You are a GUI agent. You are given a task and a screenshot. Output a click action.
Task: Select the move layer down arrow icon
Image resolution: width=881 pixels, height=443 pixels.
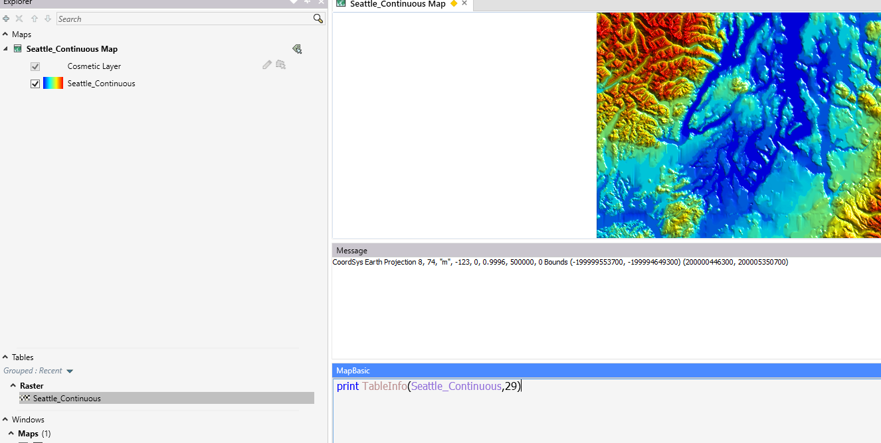tap(47, 19)
